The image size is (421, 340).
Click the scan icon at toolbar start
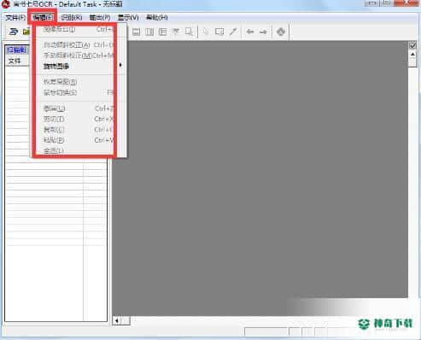coord(13,32)
